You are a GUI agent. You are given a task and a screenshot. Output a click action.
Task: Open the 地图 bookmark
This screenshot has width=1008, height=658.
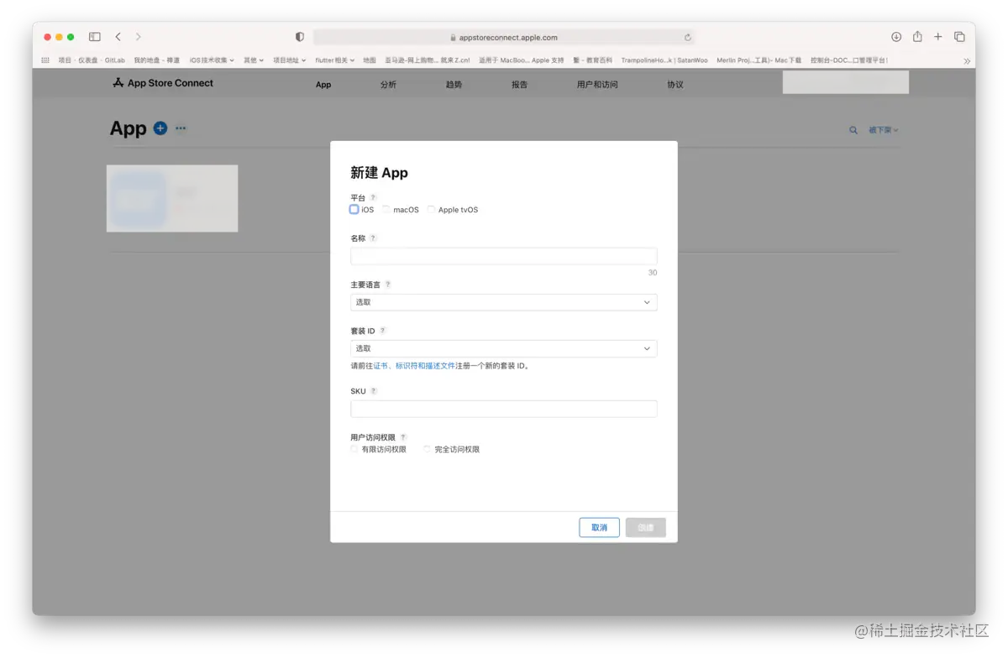(370, 60)
